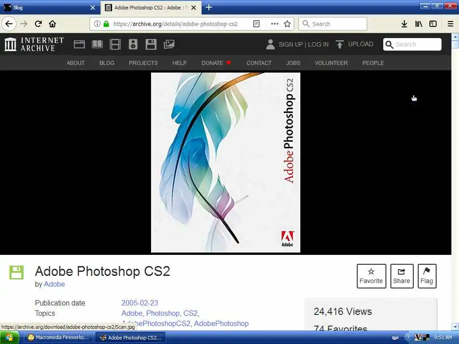The image size is (459, 344).
Task: Click the Flag button
Action: coord(427,276)
